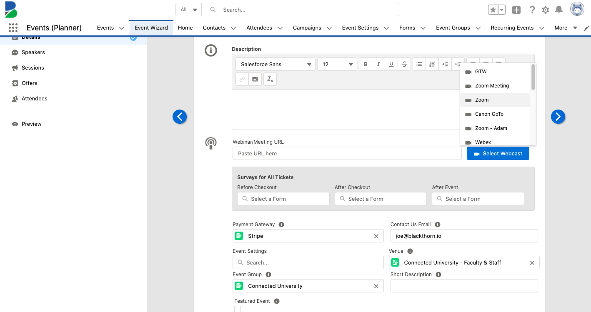Open Offers in the wizard sidebar
591x312 pixels.
(x=30, y=83)
